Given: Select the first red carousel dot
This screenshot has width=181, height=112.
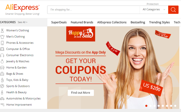Looking at the screenshot, I should point(146,106).
